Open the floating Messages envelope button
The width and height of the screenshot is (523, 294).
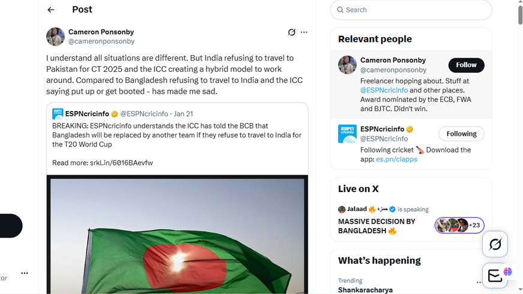(495, 275)
